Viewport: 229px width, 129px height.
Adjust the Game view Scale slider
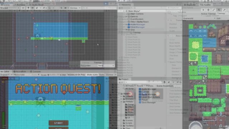(53, 75)
